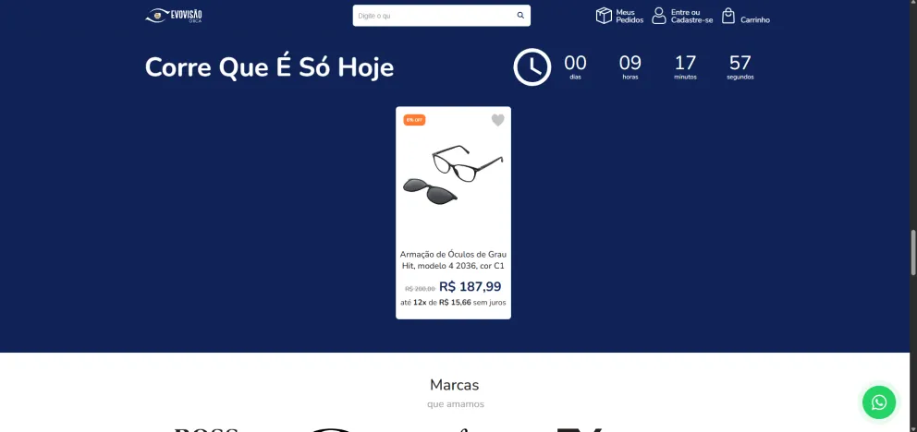Image resolution: width=917 pixels, height=432 pixels.
Task: Click the magnifier search icon
Action: 520,16
